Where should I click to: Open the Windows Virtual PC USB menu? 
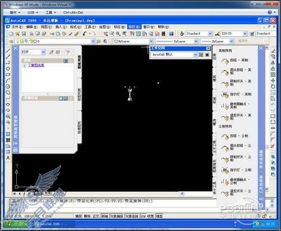click(x=32, y=12)
